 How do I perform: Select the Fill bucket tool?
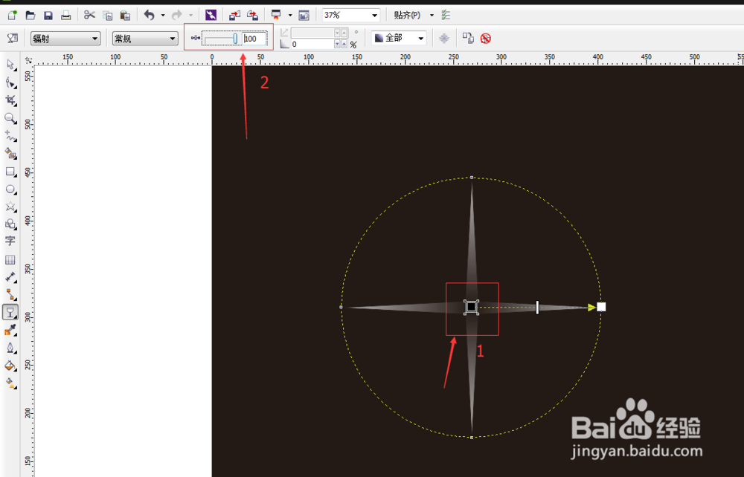point(10,366)
